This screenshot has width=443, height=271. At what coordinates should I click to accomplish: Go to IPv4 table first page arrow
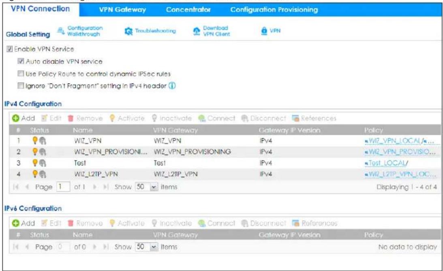point(16,187)
